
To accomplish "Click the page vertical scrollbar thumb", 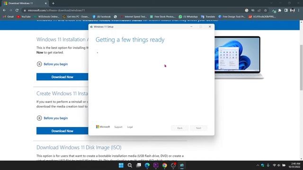I will tap(301, 68).
